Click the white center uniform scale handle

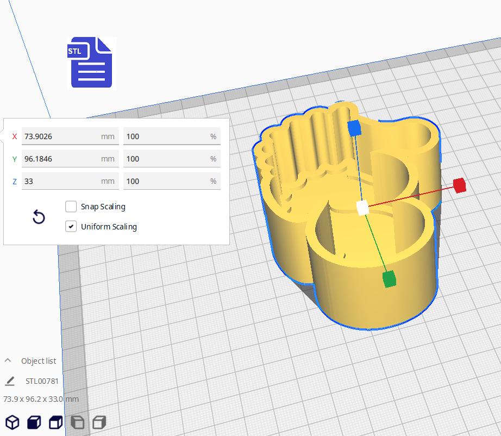362,208
